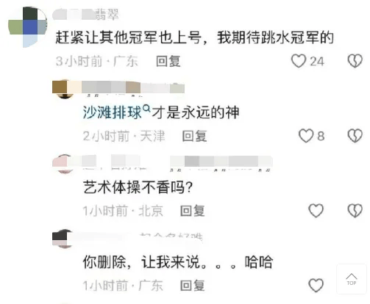
Task: Dislike the 艺术体操不香吗 reply
Action: coord(355,211)
